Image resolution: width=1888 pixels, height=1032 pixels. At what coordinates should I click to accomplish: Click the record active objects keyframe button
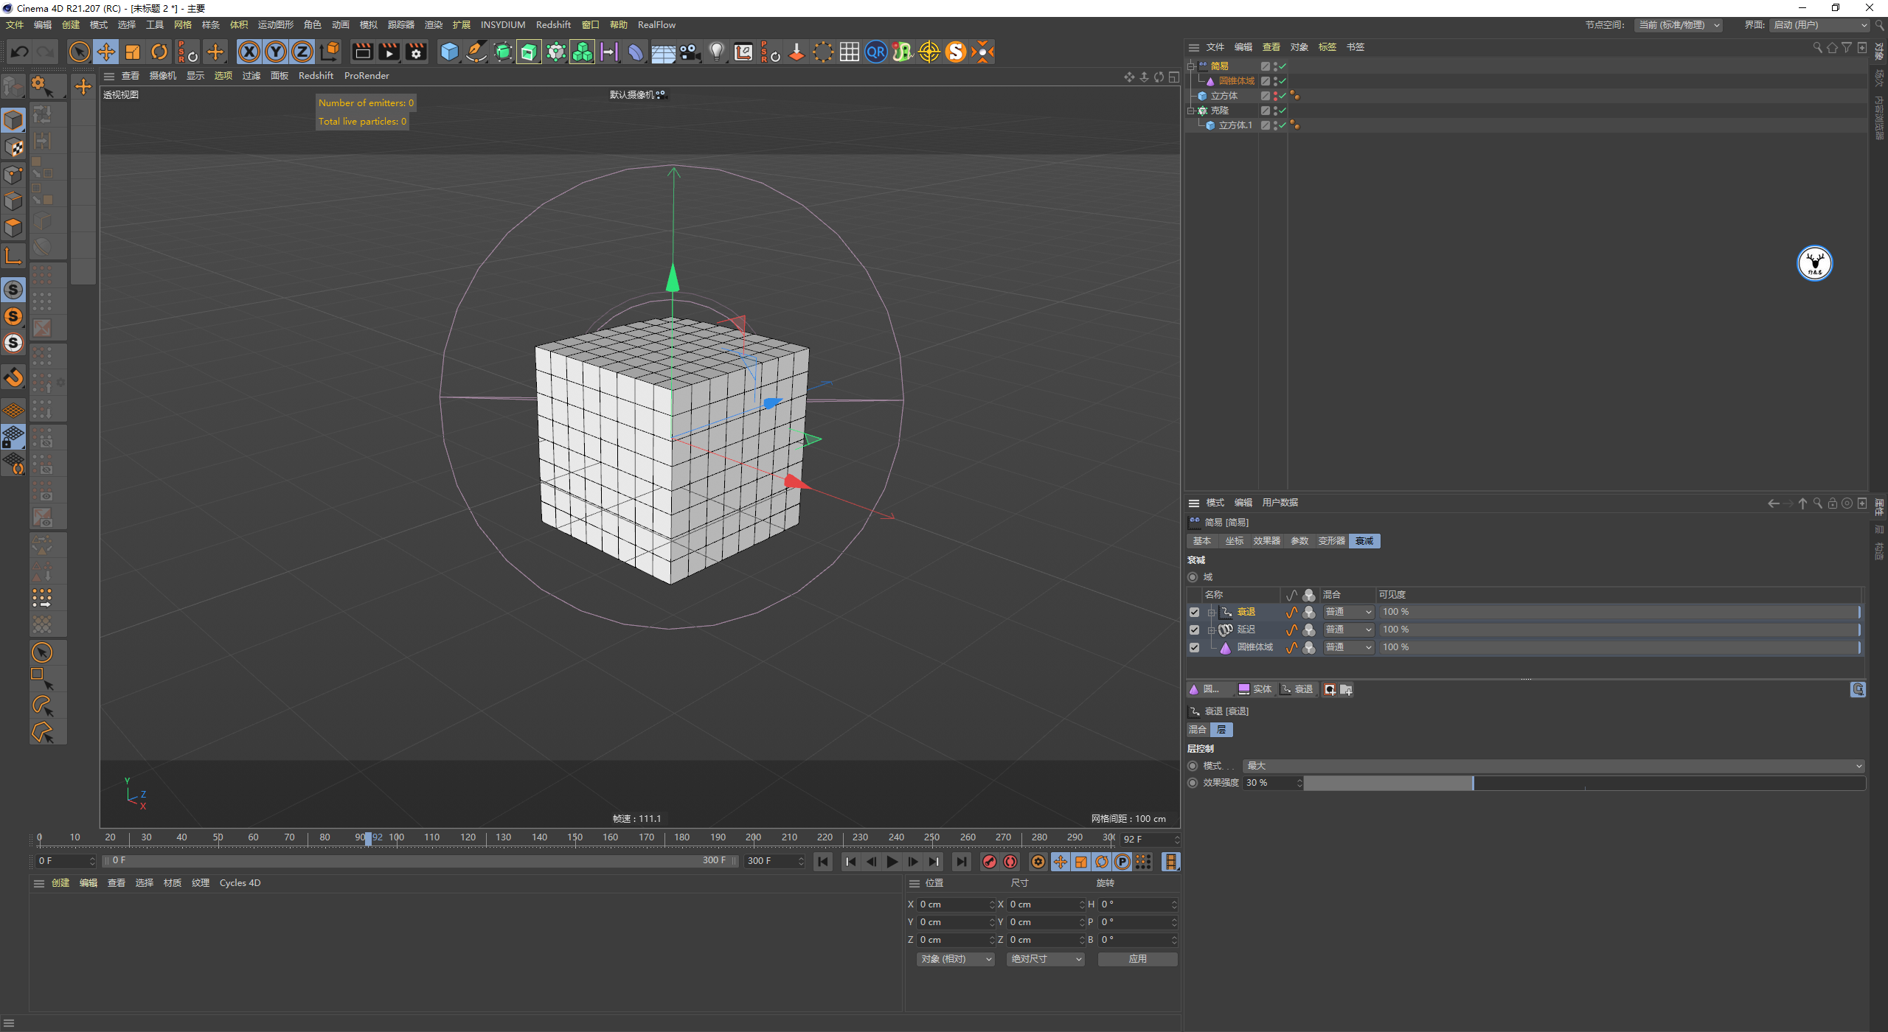pos(990,862)
